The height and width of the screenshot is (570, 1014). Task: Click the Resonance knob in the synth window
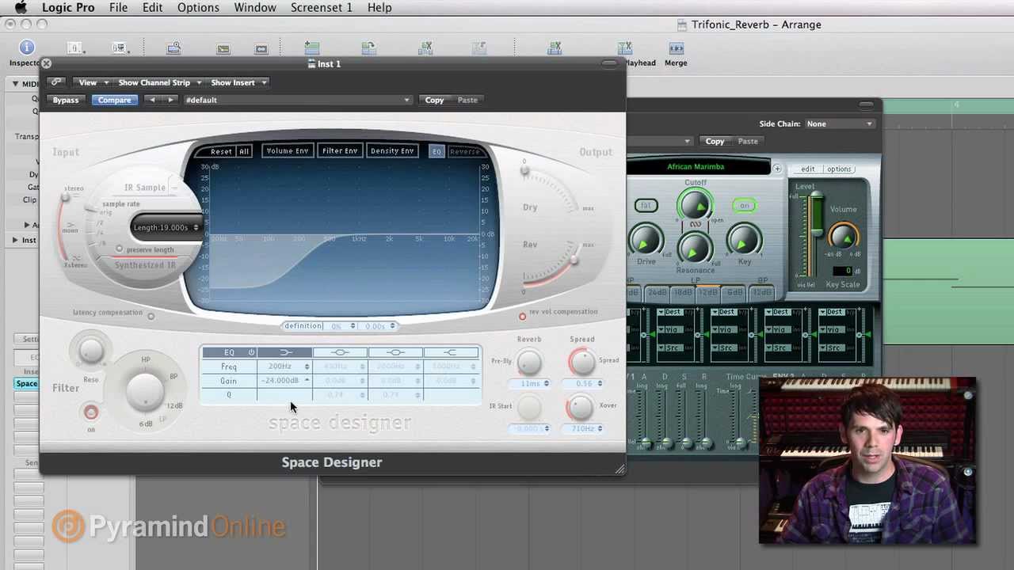click(695, 250)
